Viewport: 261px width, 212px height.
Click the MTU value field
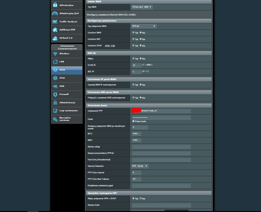137,134
